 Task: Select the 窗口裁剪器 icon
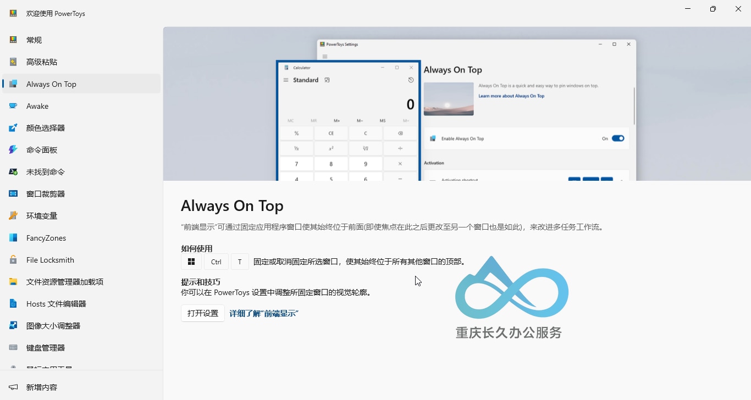tap(13, 193)
